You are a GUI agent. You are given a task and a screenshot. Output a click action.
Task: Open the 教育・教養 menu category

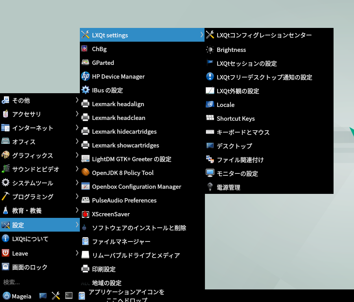(x=40, y=210)
